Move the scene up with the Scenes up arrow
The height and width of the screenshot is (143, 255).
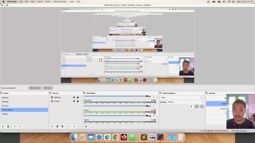(x=14, y=126)
